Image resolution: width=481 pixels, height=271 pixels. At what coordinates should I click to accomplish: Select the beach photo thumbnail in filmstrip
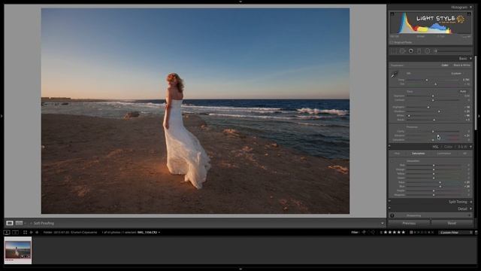(18, 250)
